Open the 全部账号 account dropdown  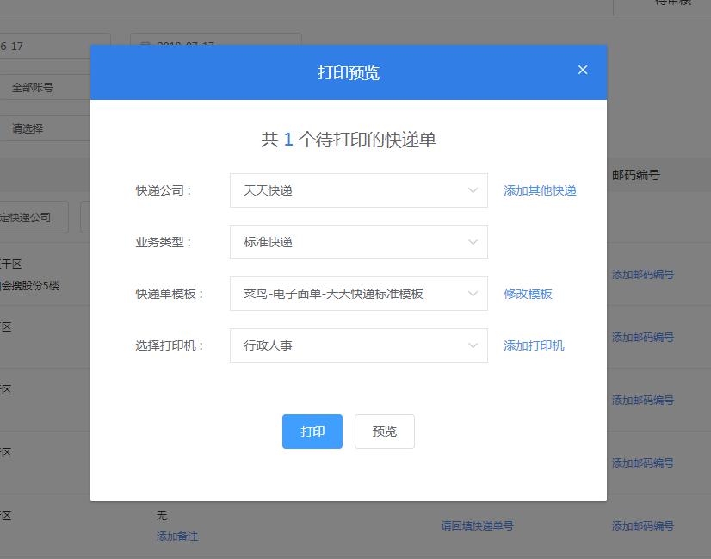tap(43, 87)
